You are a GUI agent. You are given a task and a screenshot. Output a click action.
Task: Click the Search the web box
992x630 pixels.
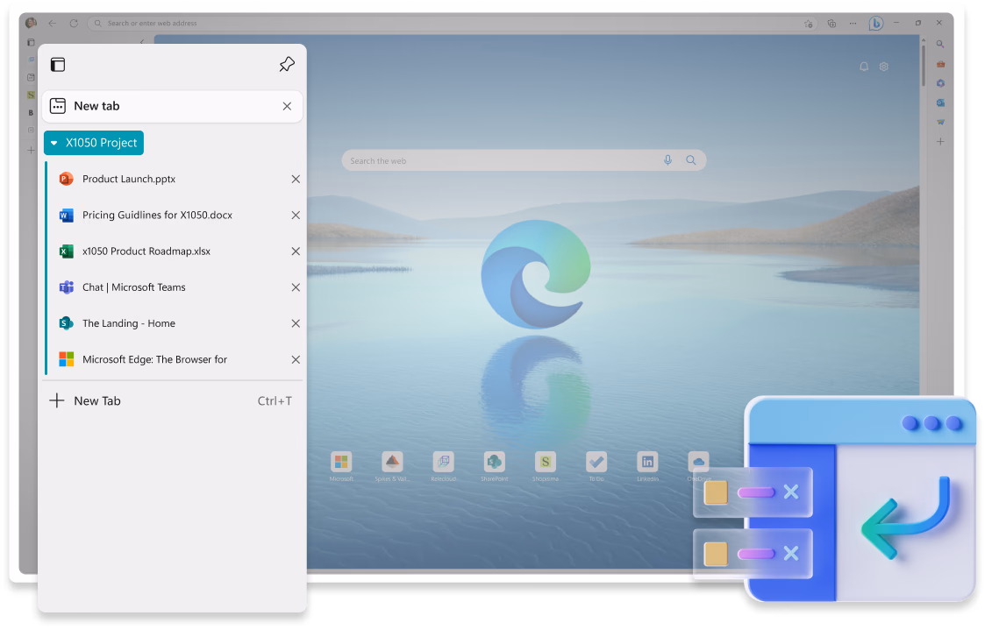[524, 160]
